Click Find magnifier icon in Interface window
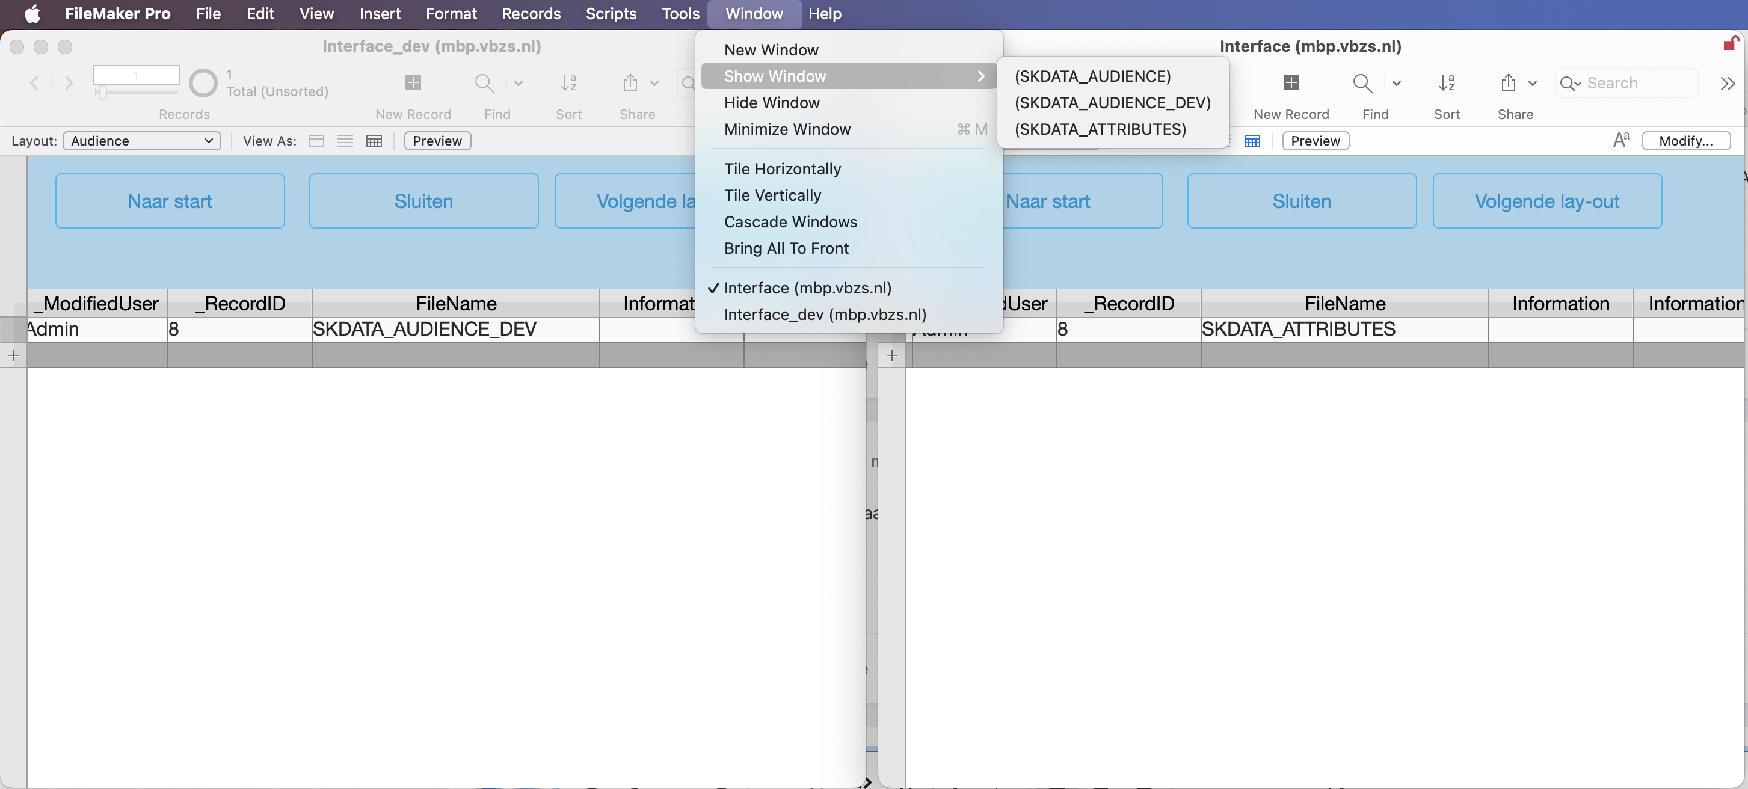This screenshot has width=1748, height=789. [1361, 83]
